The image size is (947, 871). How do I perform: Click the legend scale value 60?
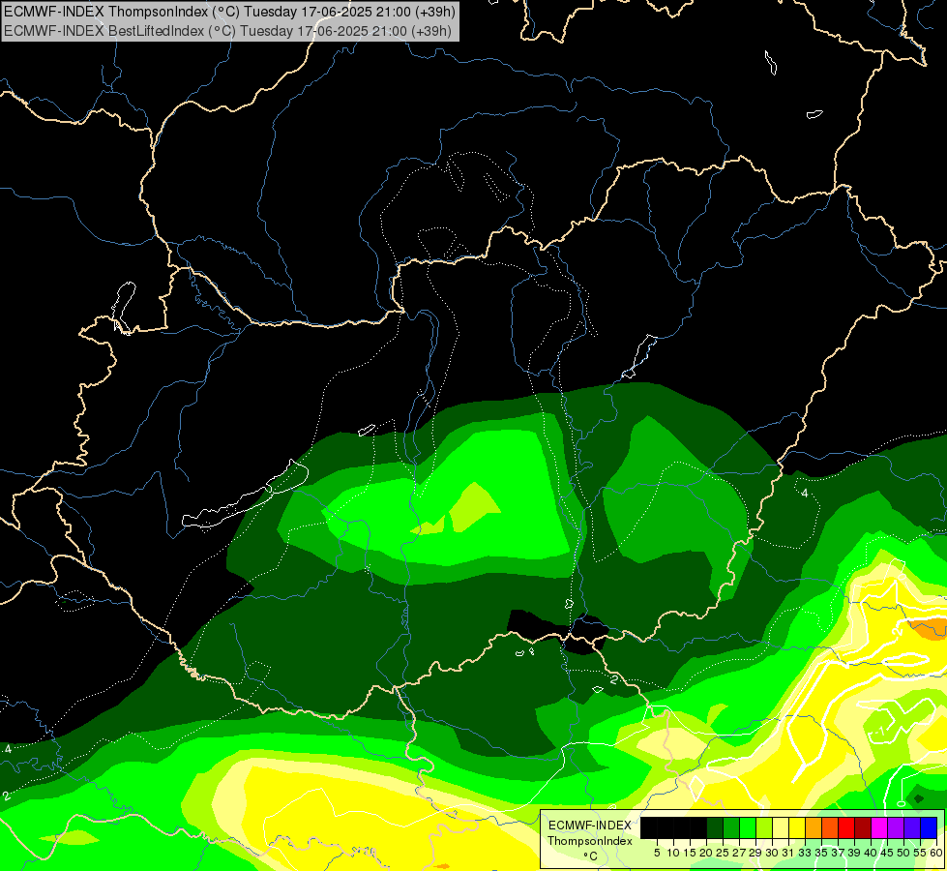pos(936,853)
